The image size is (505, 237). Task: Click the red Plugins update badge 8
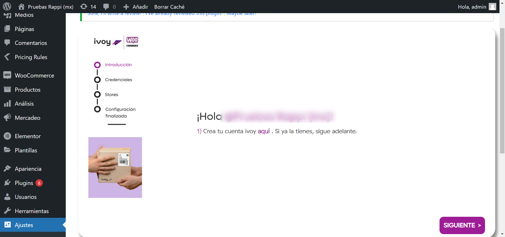[x=39, y=183]
